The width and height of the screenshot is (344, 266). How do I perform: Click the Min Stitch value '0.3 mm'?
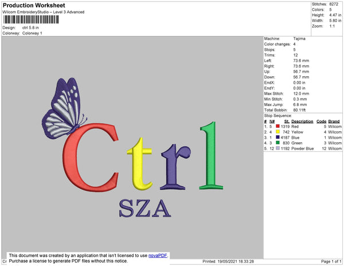tap(300, 99)
